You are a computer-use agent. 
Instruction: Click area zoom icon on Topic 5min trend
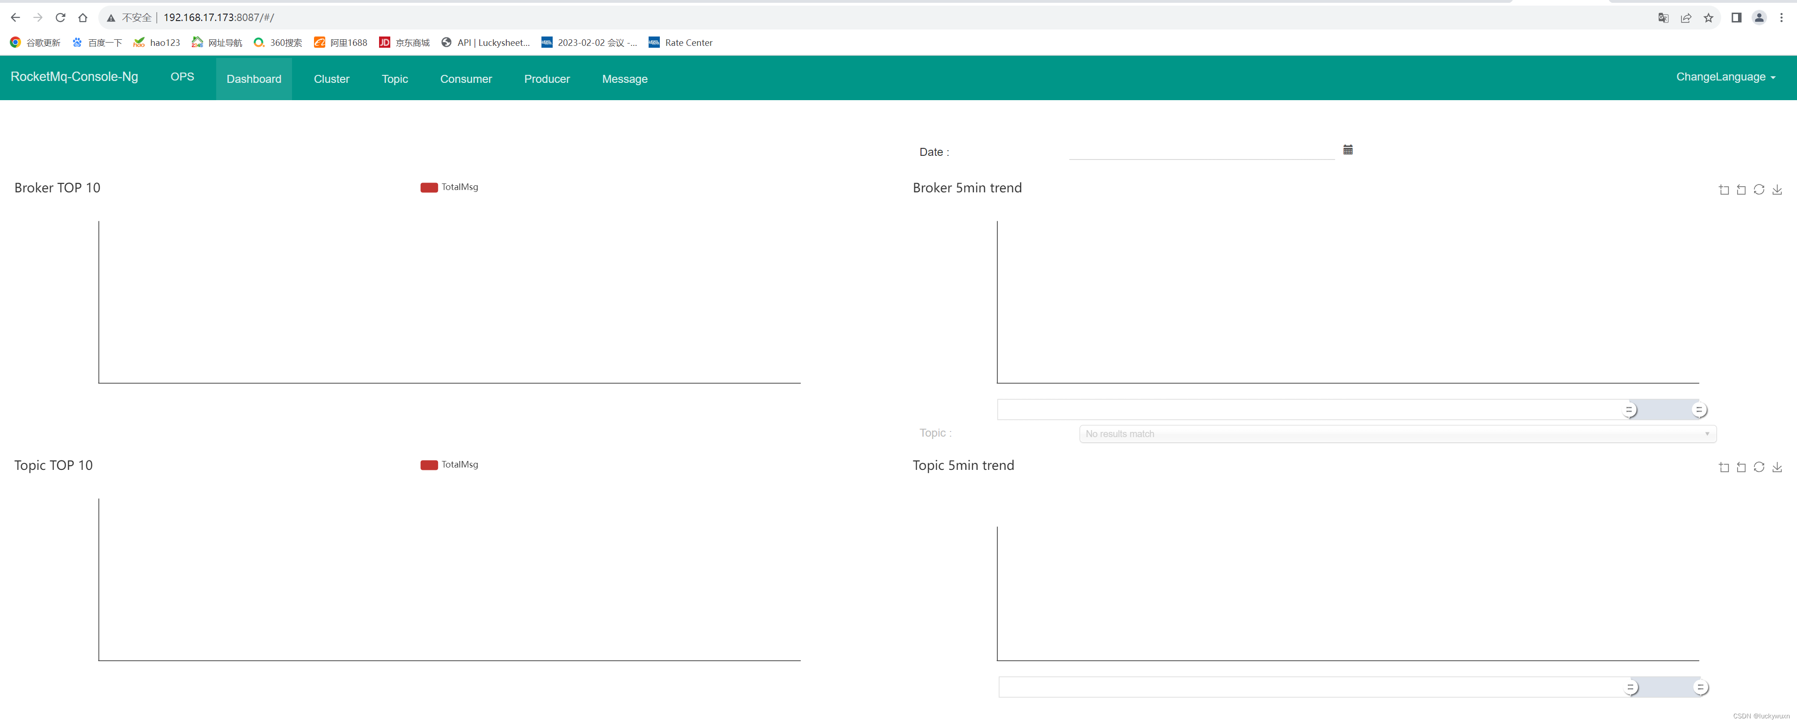[1724, 468]
